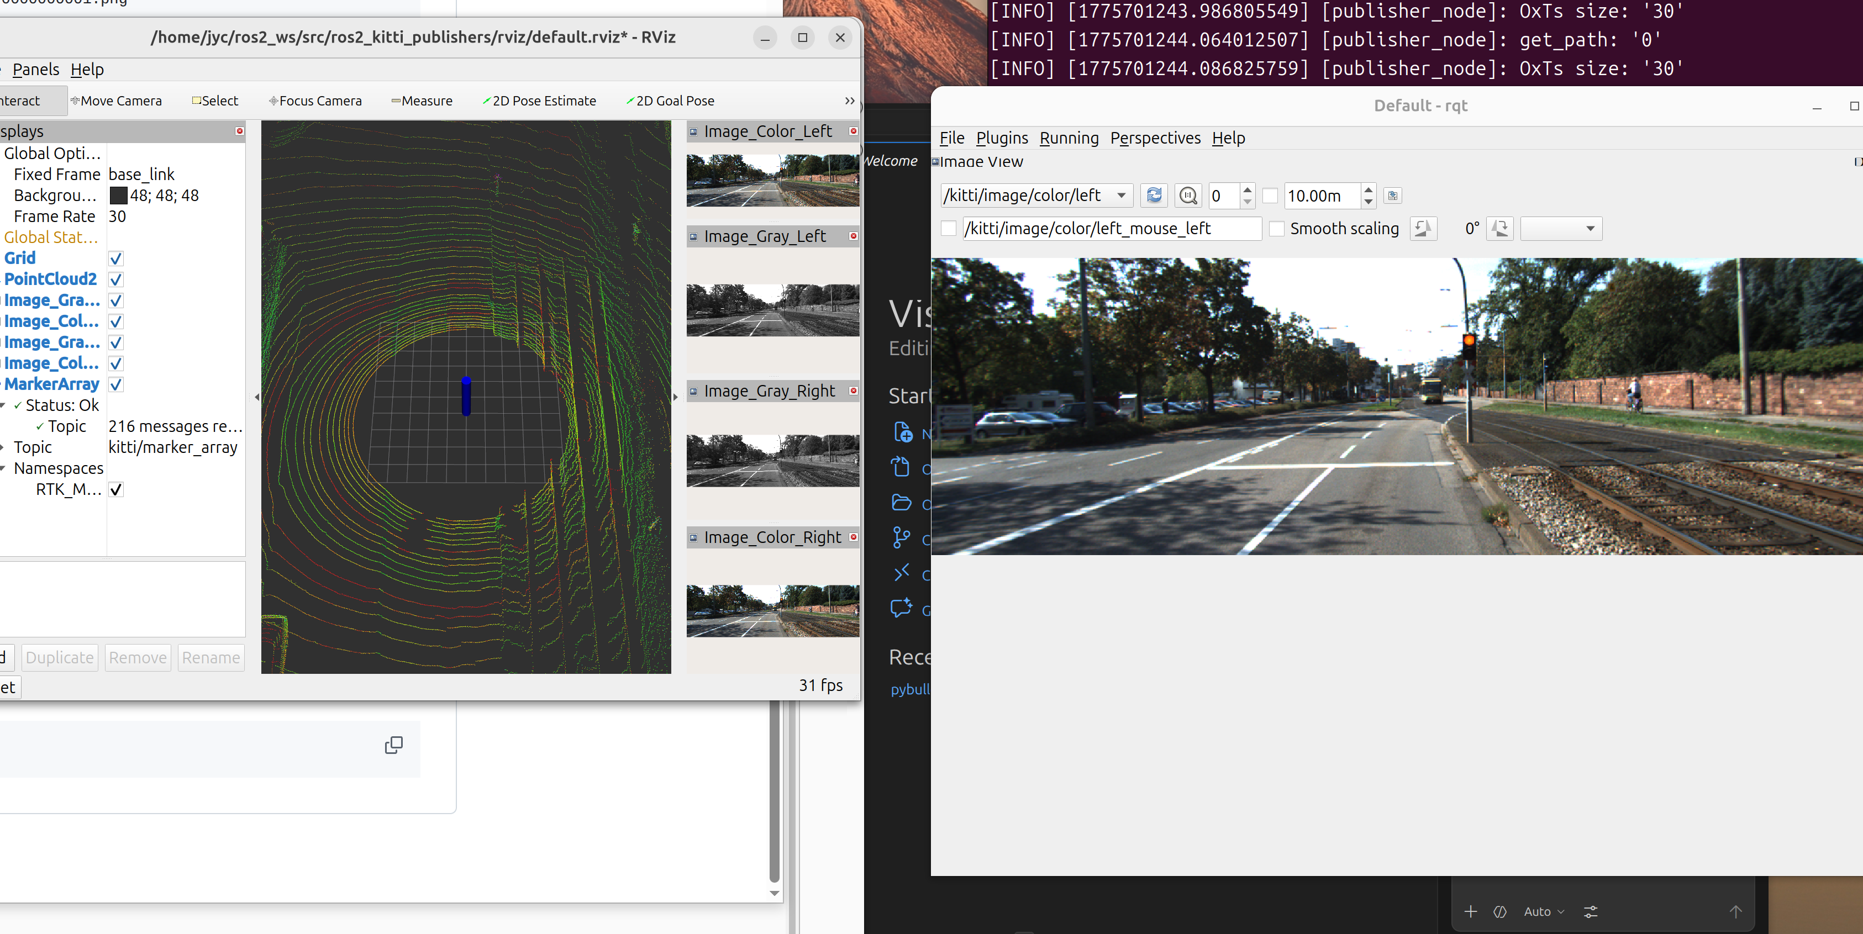The width and height of the screenshot is (1863, 934).
Task: Open the Running menu in rqt
Action: [1069, 138]
